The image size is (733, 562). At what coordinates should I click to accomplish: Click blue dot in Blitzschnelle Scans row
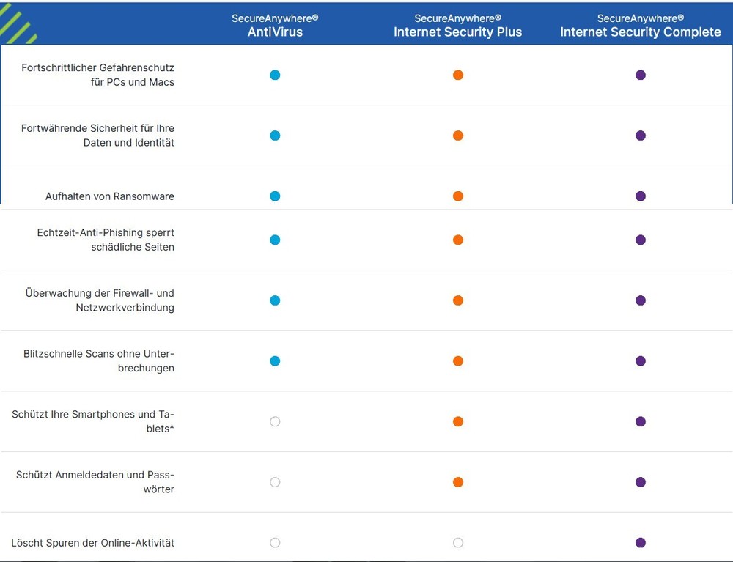point(275,361)
